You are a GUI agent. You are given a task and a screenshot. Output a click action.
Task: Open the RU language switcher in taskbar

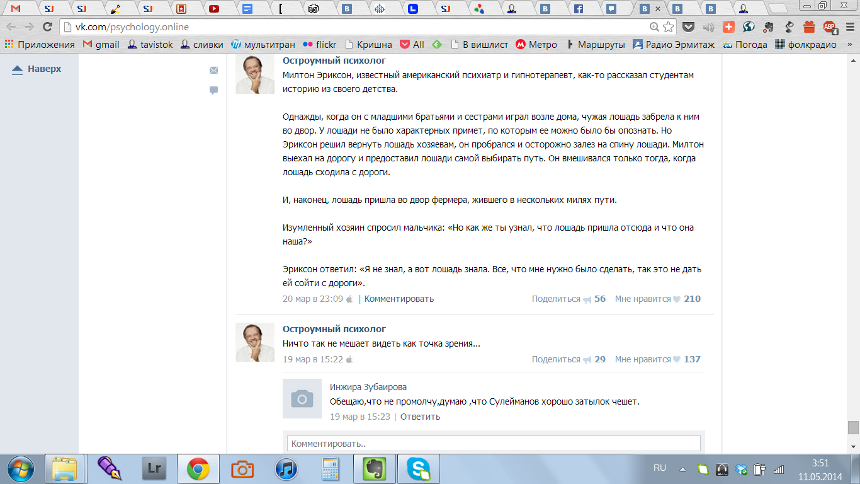coord(659,468)
